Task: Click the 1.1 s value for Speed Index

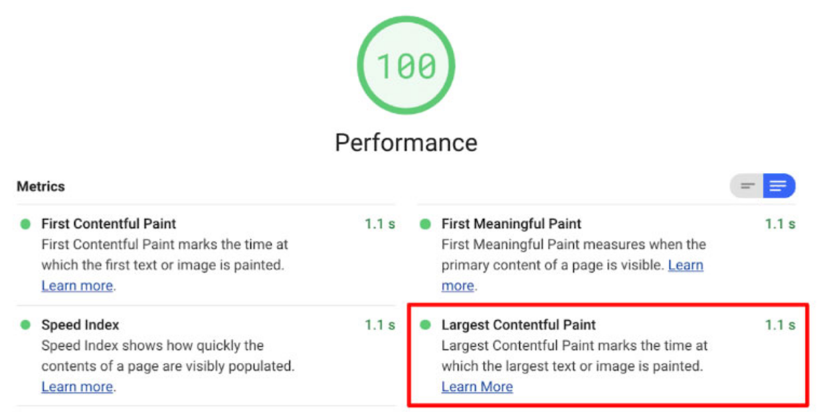Action: click(x=380, y=325)
